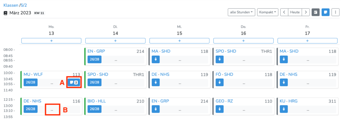Click attendance person icon on Thursday GEO RZ
This screenshot has height=121, width=341.
(219, 109)
